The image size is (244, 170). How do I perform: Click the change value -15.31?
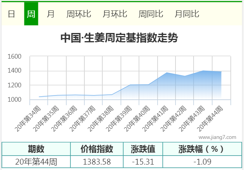click(143, 162)
